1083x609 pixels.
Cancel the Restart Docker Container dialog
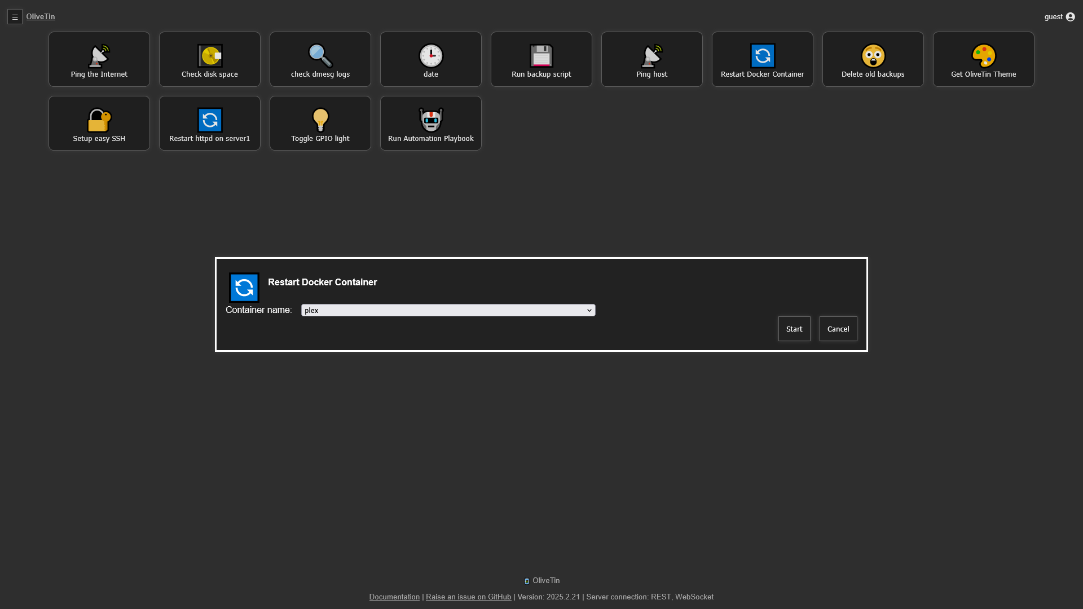click(838, 329)
